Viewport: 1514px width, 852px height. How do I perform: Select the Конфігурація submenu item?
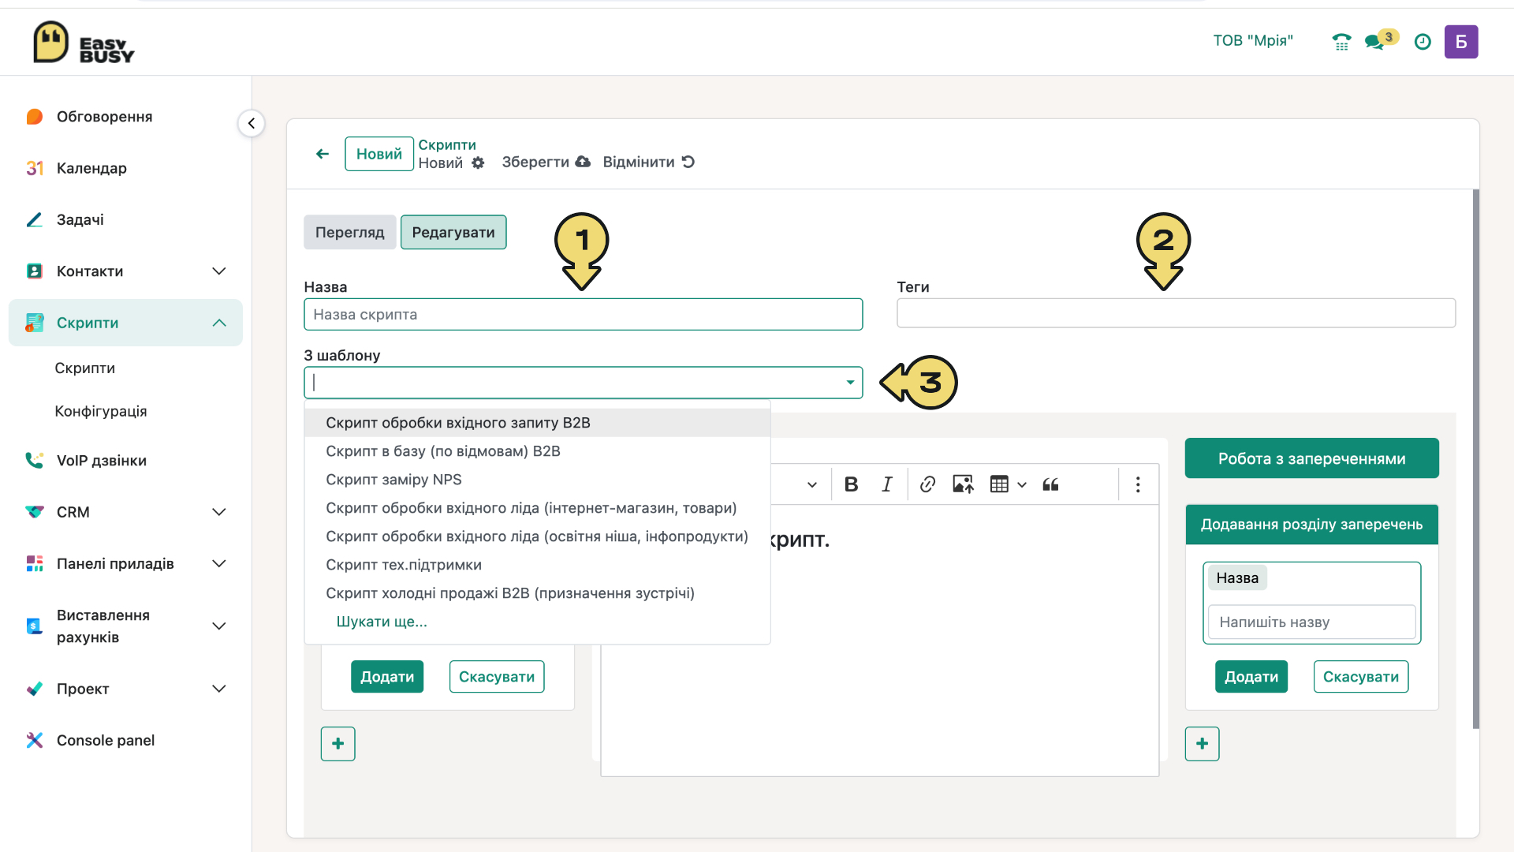point(101,411)
